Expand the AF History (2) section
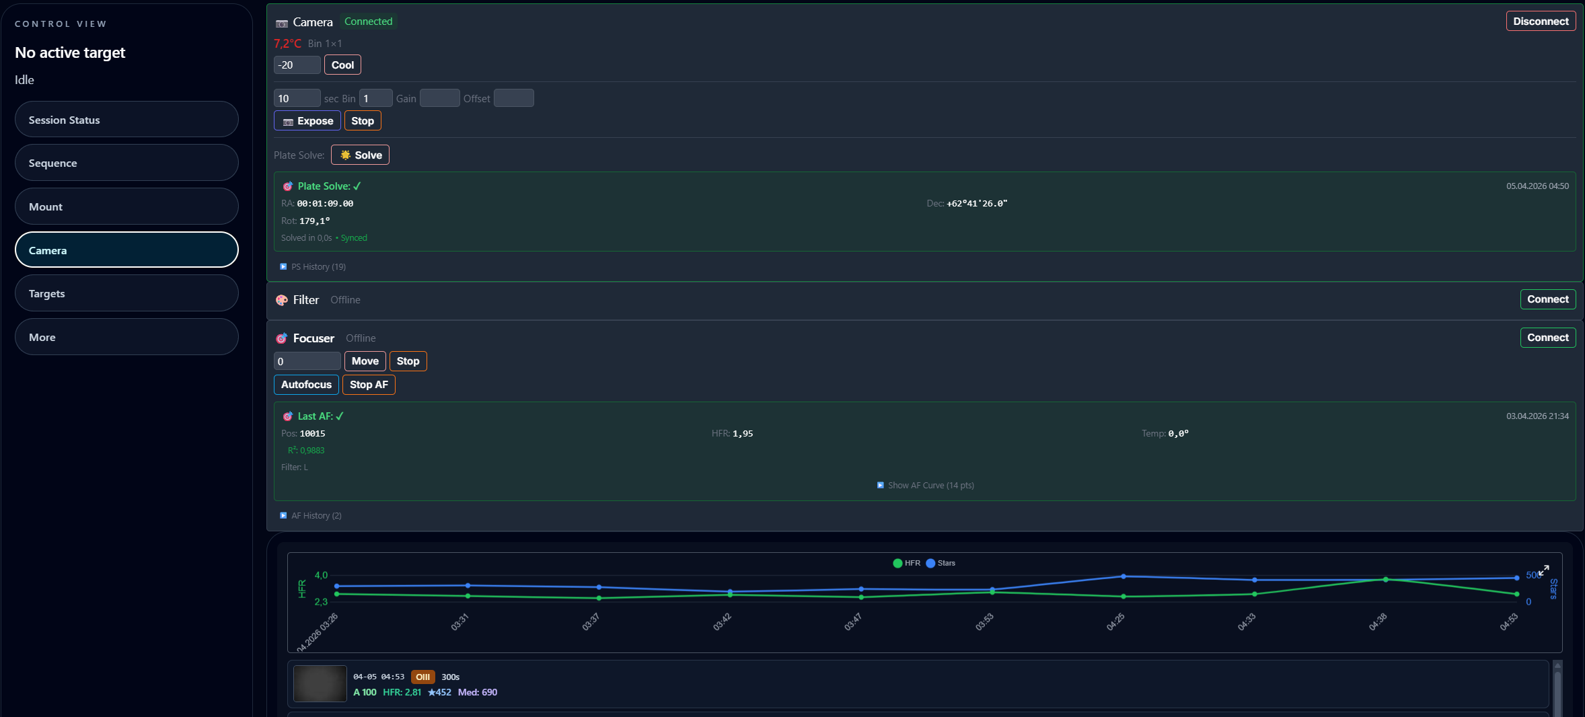This screenshot has width=1585, height=717. tap(311, 516)
